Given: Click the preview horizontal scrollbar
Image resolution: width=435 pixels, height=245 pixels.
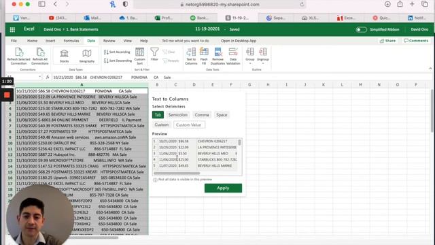Looking at the screenshot, I should pos(177,173).
